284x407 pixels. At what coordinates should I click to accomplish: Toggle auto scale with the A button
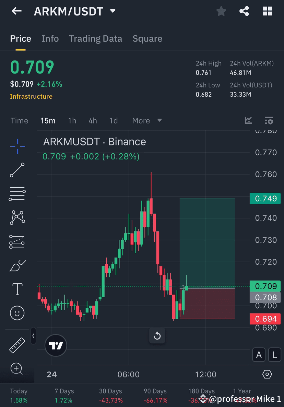pos(259,355)
